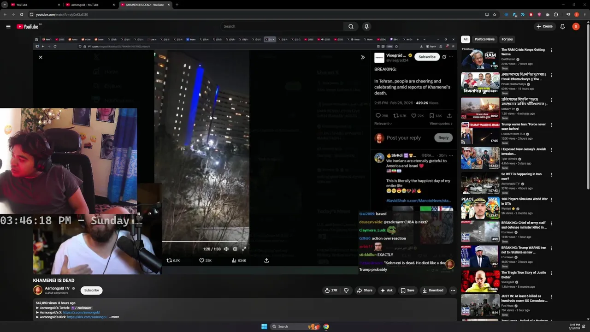
Task: Share the video with the Share button
Action: coord(364,290)
